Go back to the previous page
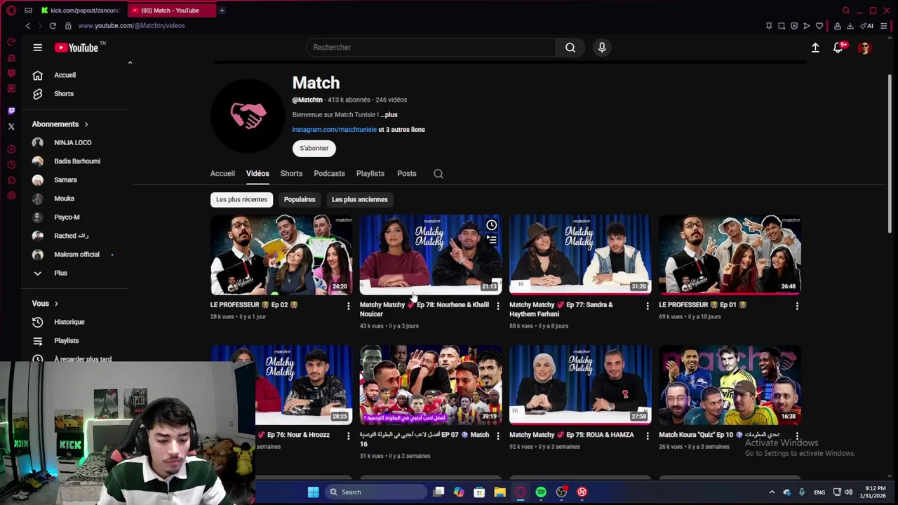This screenshot has height=505, width=898. coord(28,26)
